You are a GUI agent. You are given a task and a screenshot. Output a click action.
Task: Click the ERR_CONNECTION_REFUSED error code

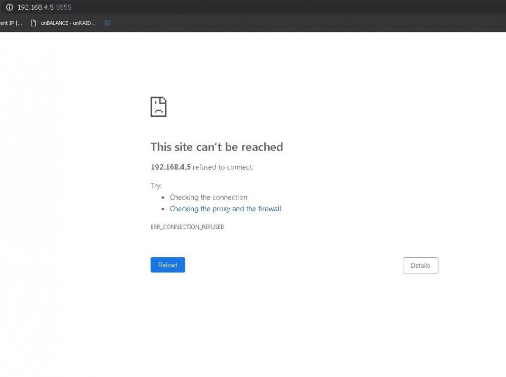(x=187, y=227)
